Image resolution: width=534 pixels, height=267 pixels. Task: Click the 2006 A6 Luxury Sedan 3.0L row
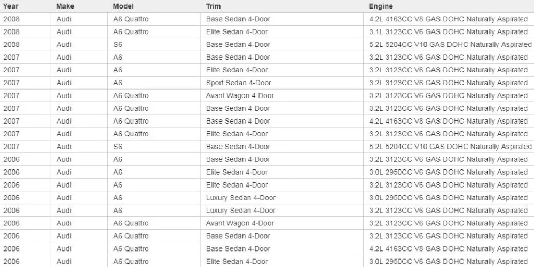(267, 198)
